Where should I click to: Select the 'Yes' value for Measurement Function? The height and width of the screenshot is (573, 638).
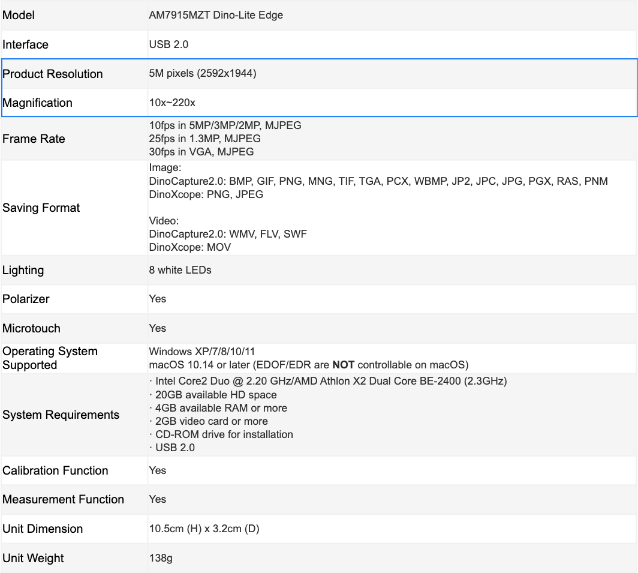tap(158, 499)
